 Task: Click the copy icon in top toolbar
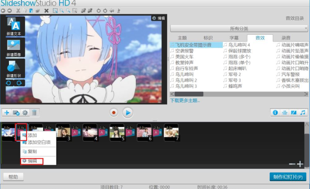coord(25,11)
